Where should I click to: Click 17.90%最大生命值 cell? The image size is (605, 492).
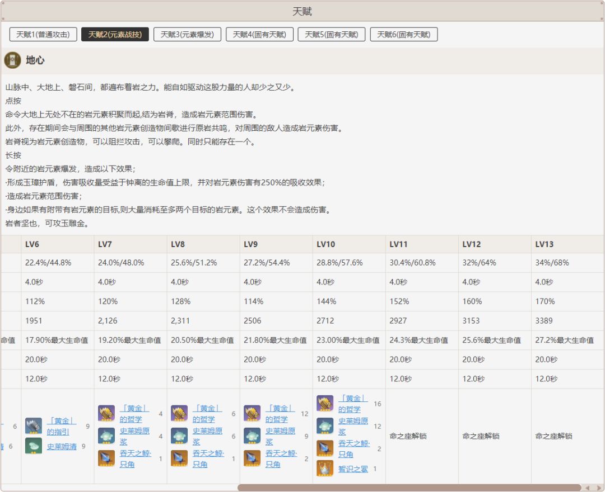point(57,340)
